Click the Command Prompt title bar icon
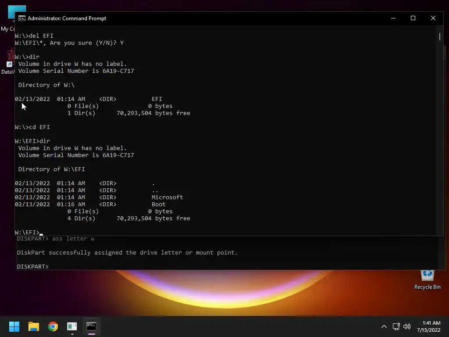The width and height of the screenshot is (449, 337). [x=22, y=18]
